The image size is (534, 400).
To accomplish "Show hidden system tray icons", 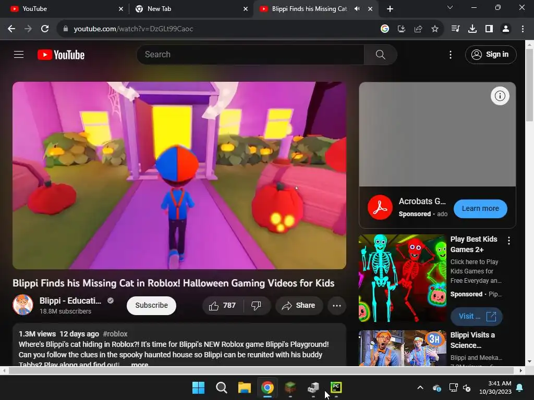I will click(x=420, y=387).
